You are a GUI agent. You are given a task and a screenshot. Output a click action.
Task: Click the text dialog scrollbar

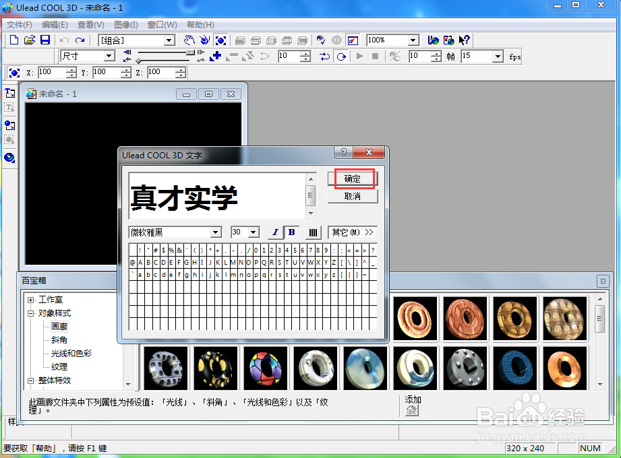click(311, 196)
